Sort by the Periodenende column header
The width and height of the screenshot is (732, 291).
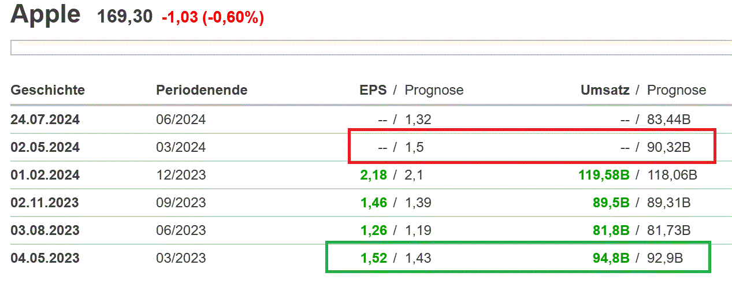click(202, 90)
